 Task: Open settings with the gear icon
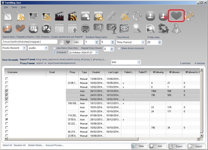click(x=163, y=28)
